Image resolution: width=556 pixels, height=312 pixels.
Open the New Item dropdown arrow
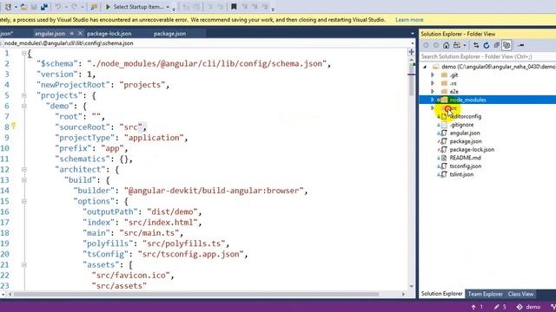pyautogui.click(x=16, y=7)
